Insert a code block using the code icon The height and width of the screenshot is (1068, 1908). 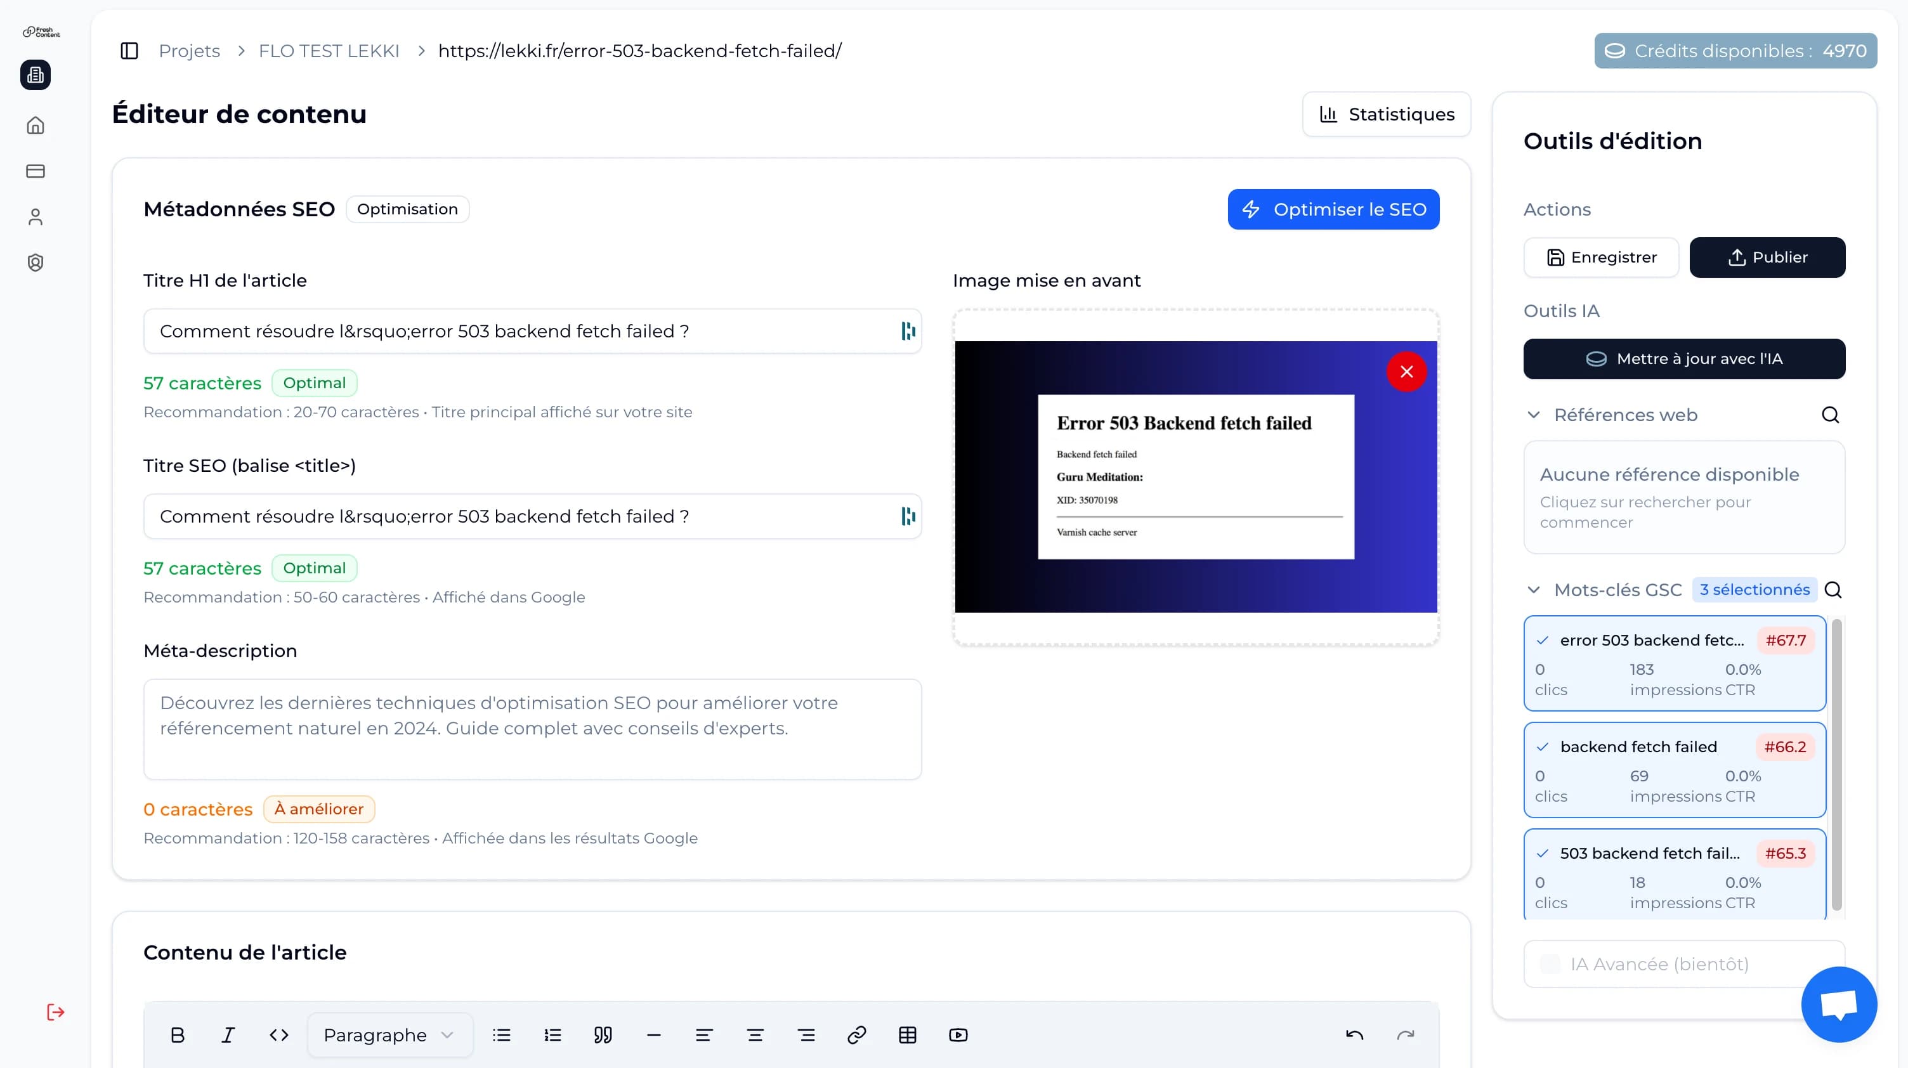[x=278, y=1034]
